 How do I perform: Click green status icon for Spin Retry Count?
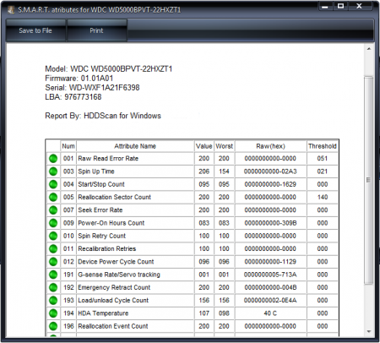point(53,236)
